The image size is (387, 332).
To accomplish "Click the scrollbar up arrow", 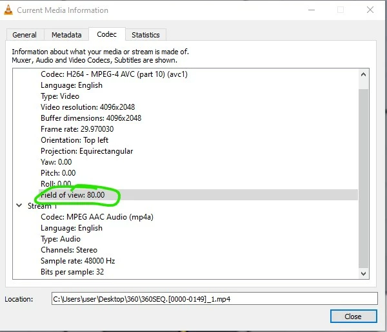I will (x=363, y=74).
